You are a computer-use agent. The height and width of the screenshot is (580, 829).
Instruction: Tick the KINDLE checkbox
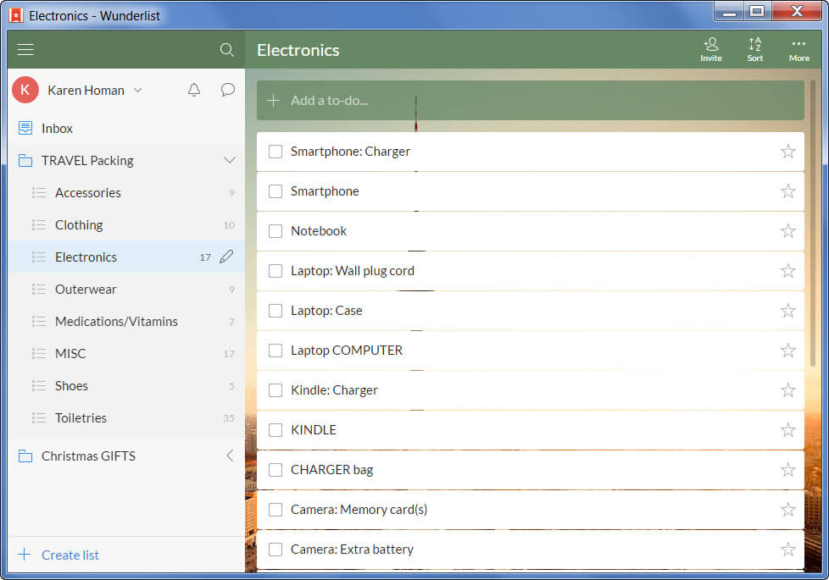click(x=275, y=430)
